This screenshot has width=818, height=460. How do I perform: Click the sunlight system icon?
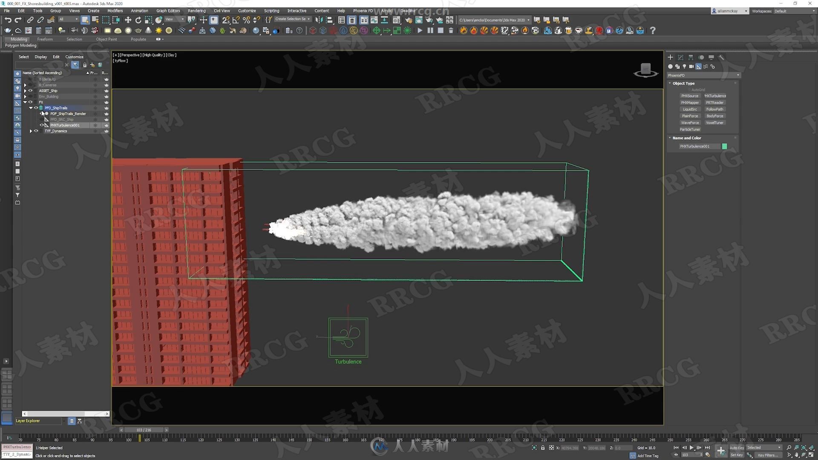pos(158,30)
